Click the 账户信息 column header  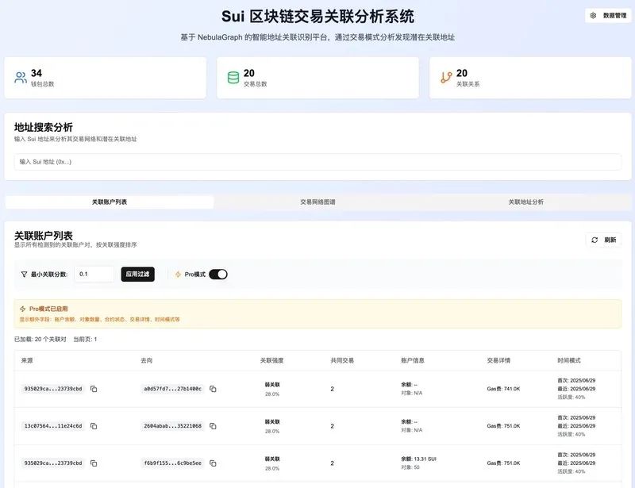[413, 360]
